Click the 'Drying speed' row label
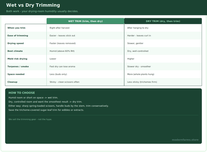Screen dimensions: 207x152 tap(16, 43)
